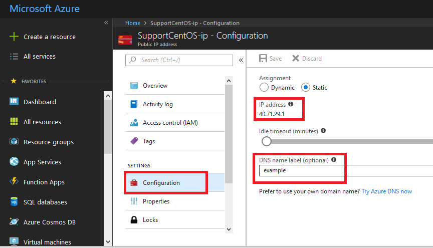Click the resource menu scrollbar thumb
Image resolution: width=433 pixels, height=248 pixels.
[x=229, y=134]
